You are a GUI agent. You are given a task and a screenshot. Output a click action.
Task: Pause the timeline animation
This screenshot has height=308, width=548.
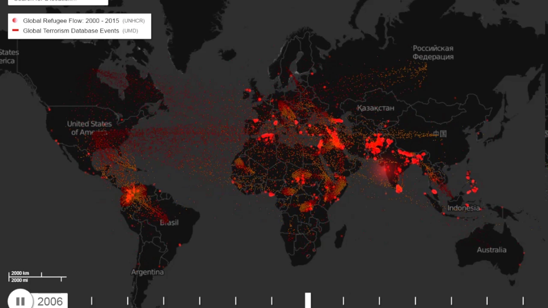[x=20, y=301]
